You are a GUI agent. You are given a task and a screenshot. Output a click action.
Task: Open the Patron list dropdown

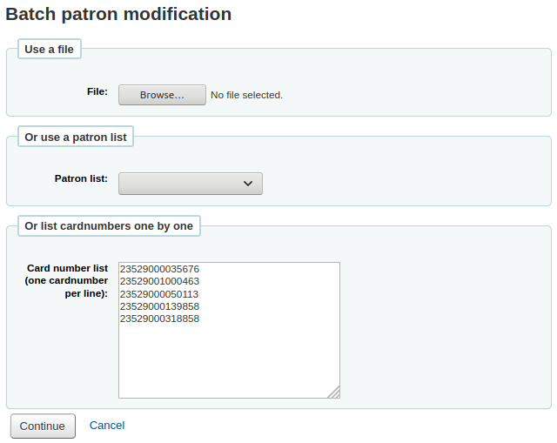tap(191, 184)
